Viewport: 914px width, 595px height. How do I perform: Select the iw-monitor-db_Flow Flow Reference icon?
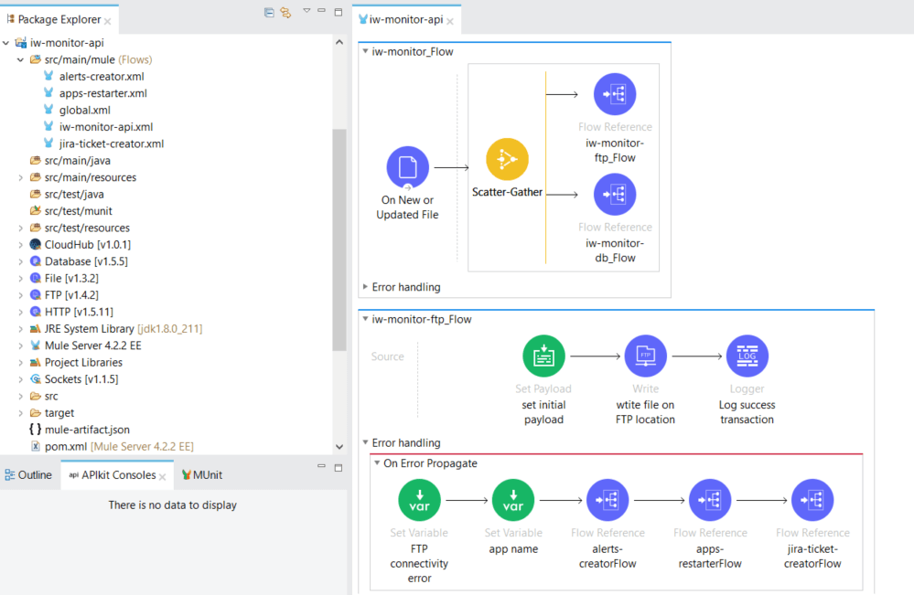tap(615, 195)
